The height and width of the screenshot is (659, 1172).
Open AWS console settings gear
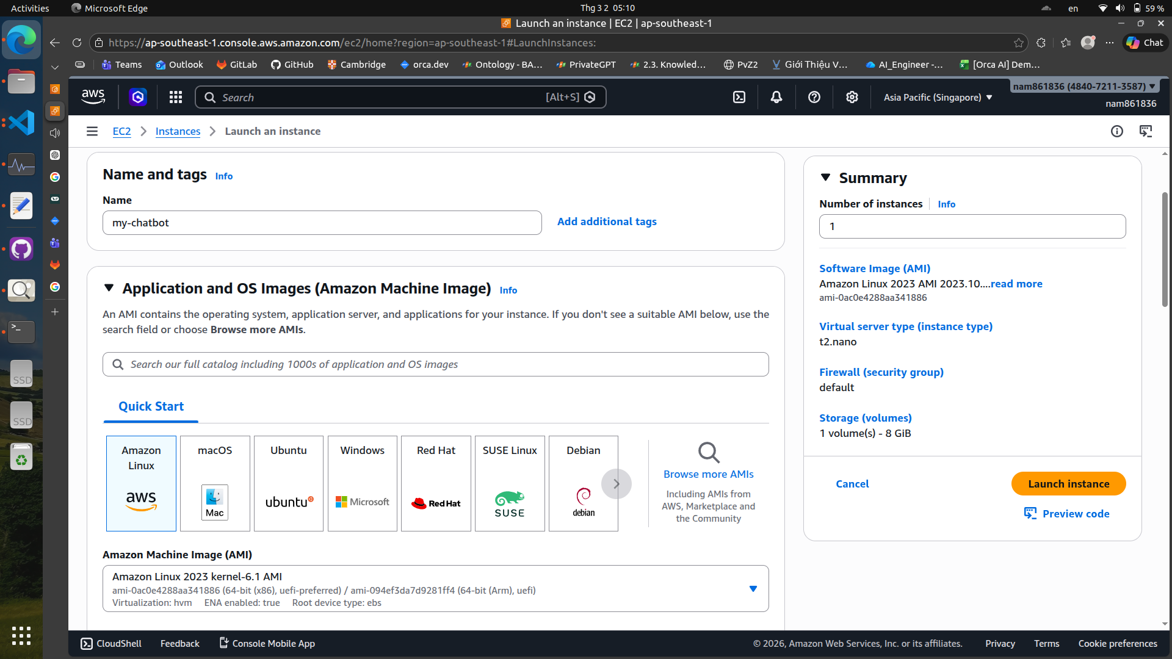(852, 96)
